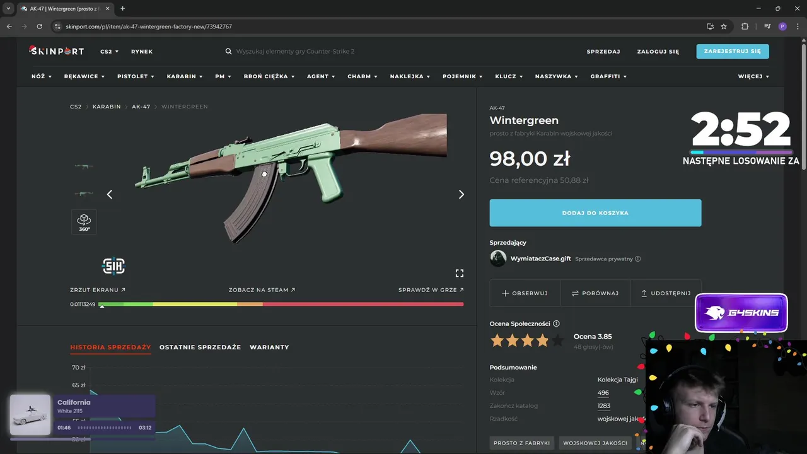Open browser extensions puzzle icon
The height and width of the screenshot is (454, 807).
[745, 26]
